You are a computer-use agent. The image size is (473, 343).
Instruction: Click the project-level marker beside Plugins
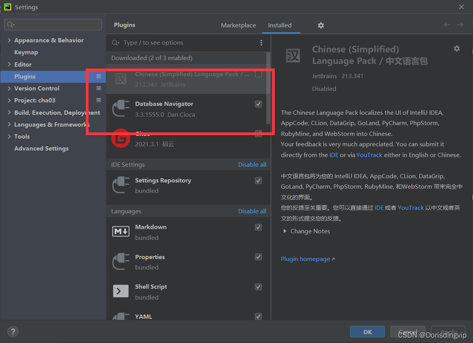pyautogui.click(x=99, y=77)
